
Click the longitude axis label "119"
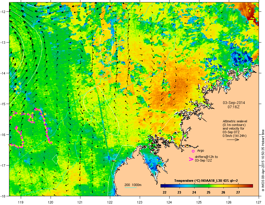click(x=21, y=202)
